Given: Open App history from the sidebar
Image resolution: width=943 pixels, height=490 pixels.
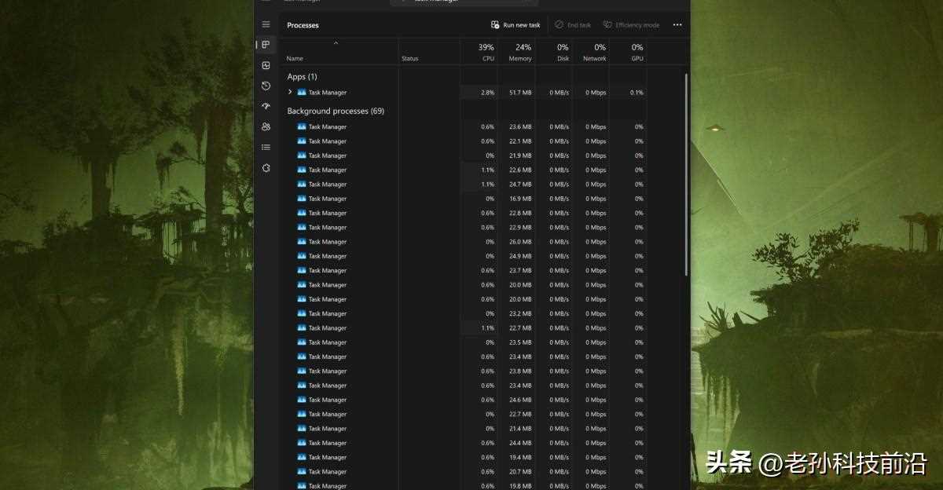Looking at the screenshot, I should [x=266, y=86].
